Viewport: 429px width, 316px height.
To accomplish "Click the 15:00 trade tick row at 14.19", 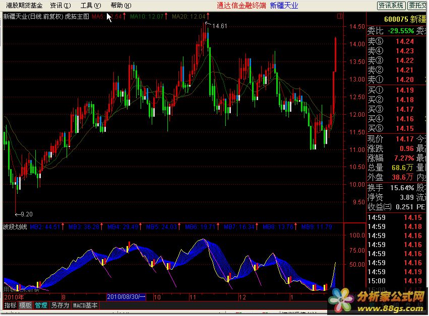I will pos(395,281).
